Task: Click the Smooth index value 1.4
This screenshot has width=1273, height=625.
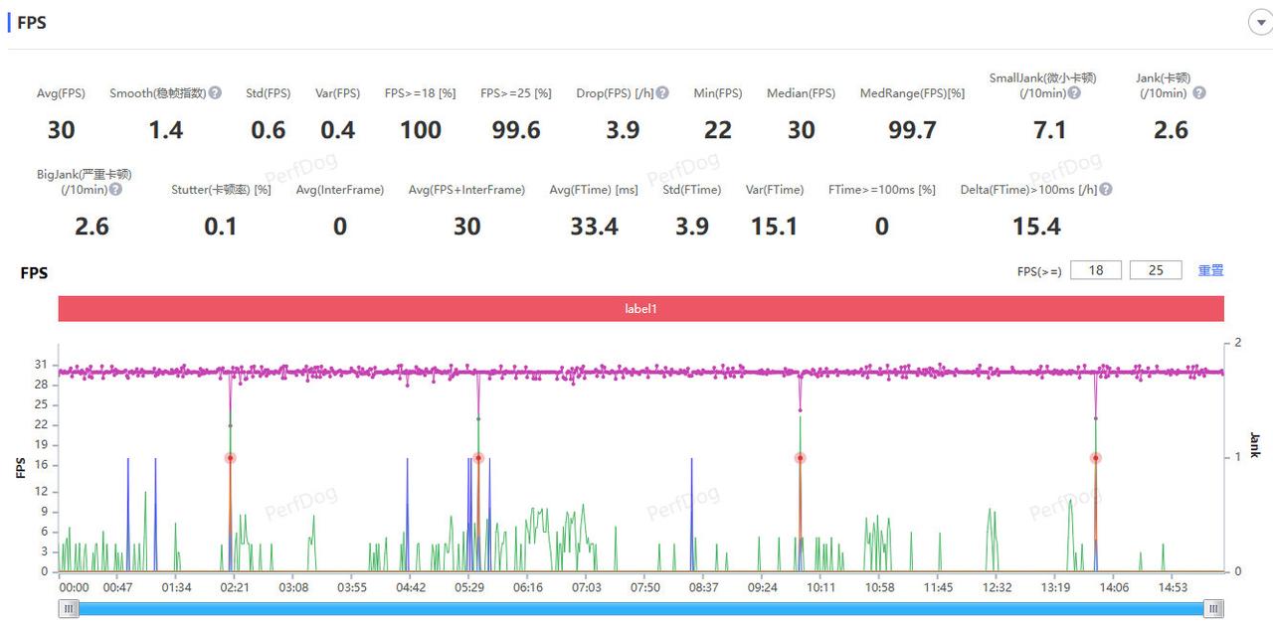Action: pos(166,130)
